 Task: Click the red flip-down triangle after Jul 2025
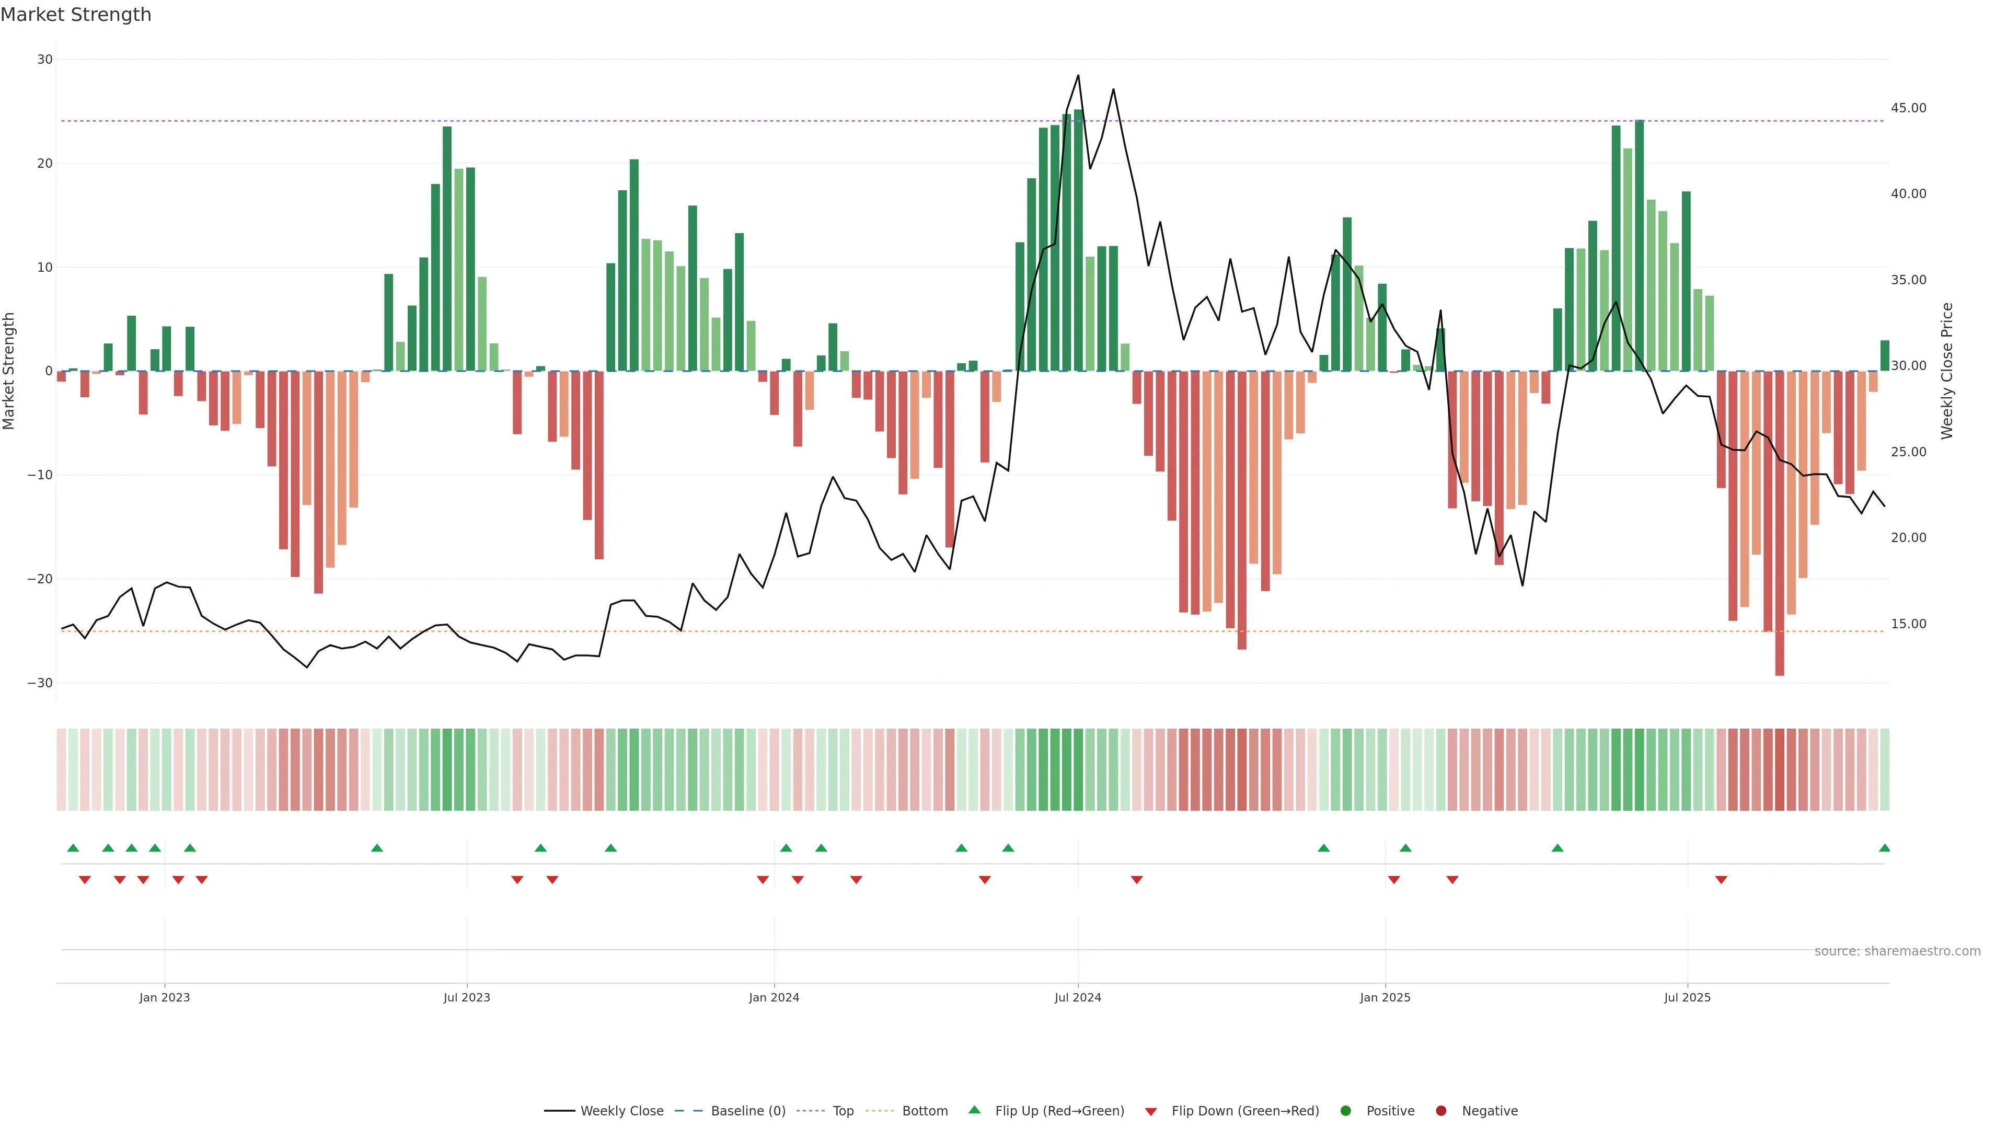(1721, 880)
